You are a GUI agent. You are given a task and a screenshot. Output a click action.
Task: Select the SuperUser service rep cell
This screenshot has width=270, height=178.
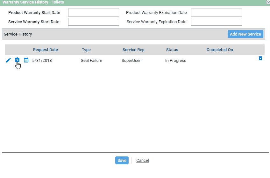(131, 60)
